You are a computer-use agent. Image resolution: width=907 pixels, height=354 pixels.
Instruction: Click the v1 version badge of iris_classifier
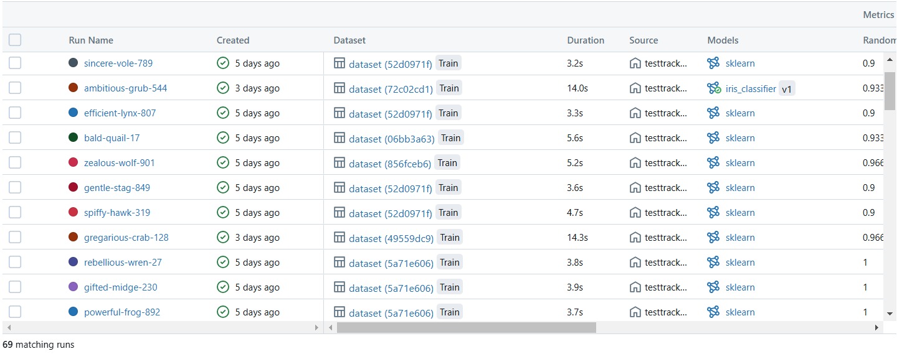[x=787, y=89]
